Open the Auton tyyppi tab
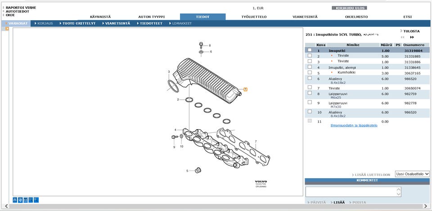The image size is (432, 211). 151,17
